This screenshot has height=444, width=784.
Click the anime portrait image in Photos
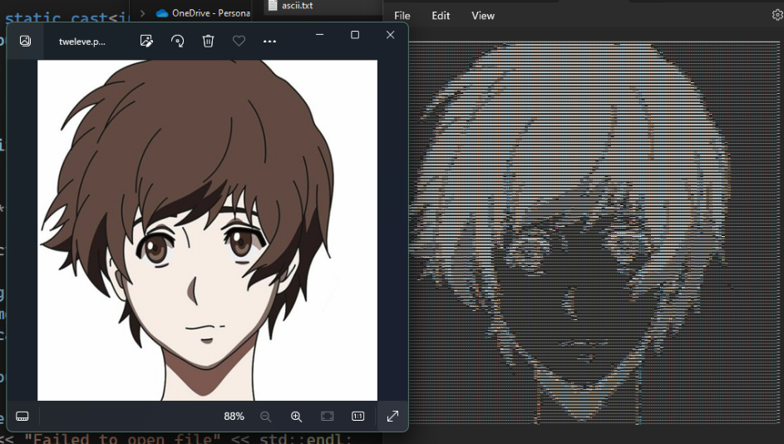(208, 230)
